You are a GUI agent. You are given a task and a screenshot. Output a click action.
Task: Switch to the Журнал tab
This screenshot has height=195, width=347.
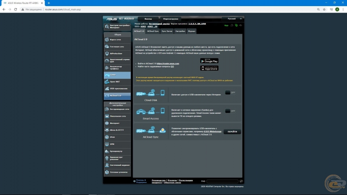tap(192, 31)
